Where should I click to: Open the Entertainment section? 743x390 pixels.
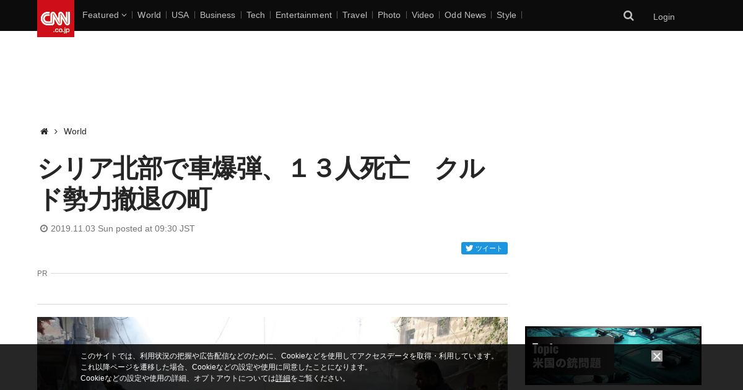303,15
